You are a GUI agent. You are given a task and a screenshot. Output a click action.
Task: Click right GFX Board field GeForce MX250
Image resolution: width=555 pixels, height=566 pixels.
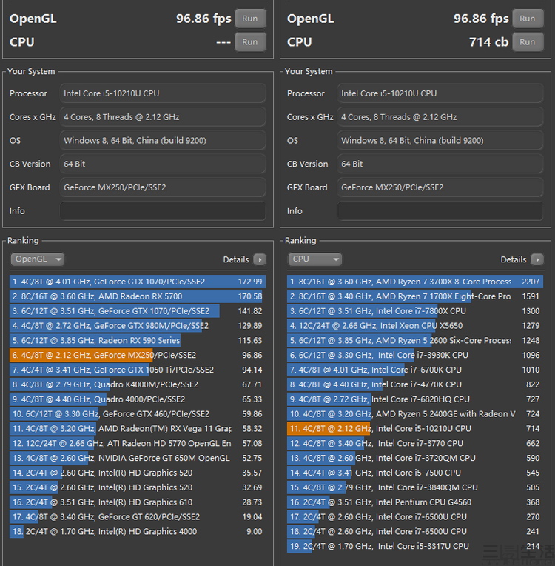pyautogui.click(x=440, y=187)
